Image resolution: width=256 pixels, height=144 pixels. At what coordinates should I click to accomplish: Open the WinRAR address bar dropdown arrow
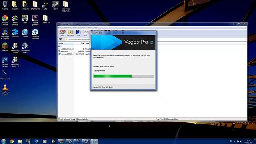point(246,40)
